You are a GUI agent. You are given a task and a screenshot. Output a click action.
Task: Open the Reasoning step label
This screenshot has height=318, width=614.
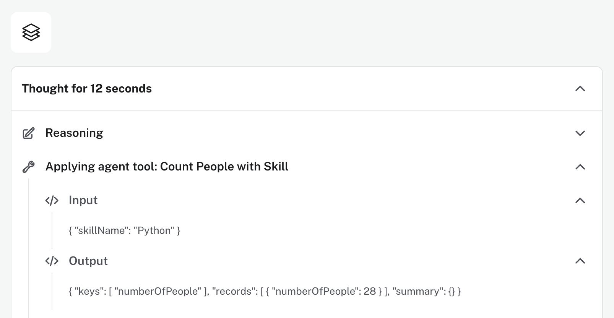[x=74, y=133]
